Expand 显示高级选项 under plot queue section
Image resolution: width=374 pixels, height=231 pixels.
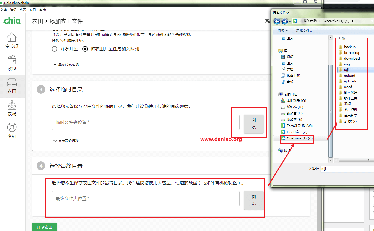pos(66,64)
